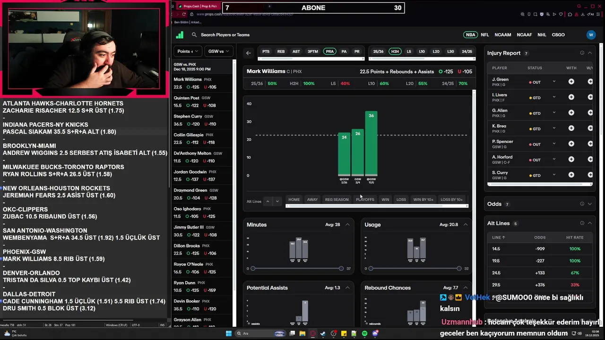
Task: Toggle WITH filter for K. Brea
Action: pyautogui.click(x=571, y=128)
